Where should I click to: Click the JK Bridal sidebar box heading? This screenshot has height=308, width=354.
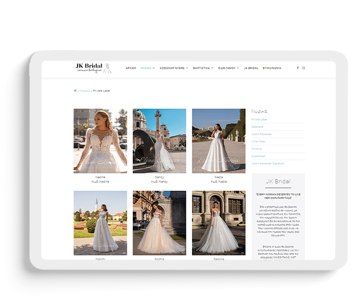pyautogui.click(x=278, y=182)
